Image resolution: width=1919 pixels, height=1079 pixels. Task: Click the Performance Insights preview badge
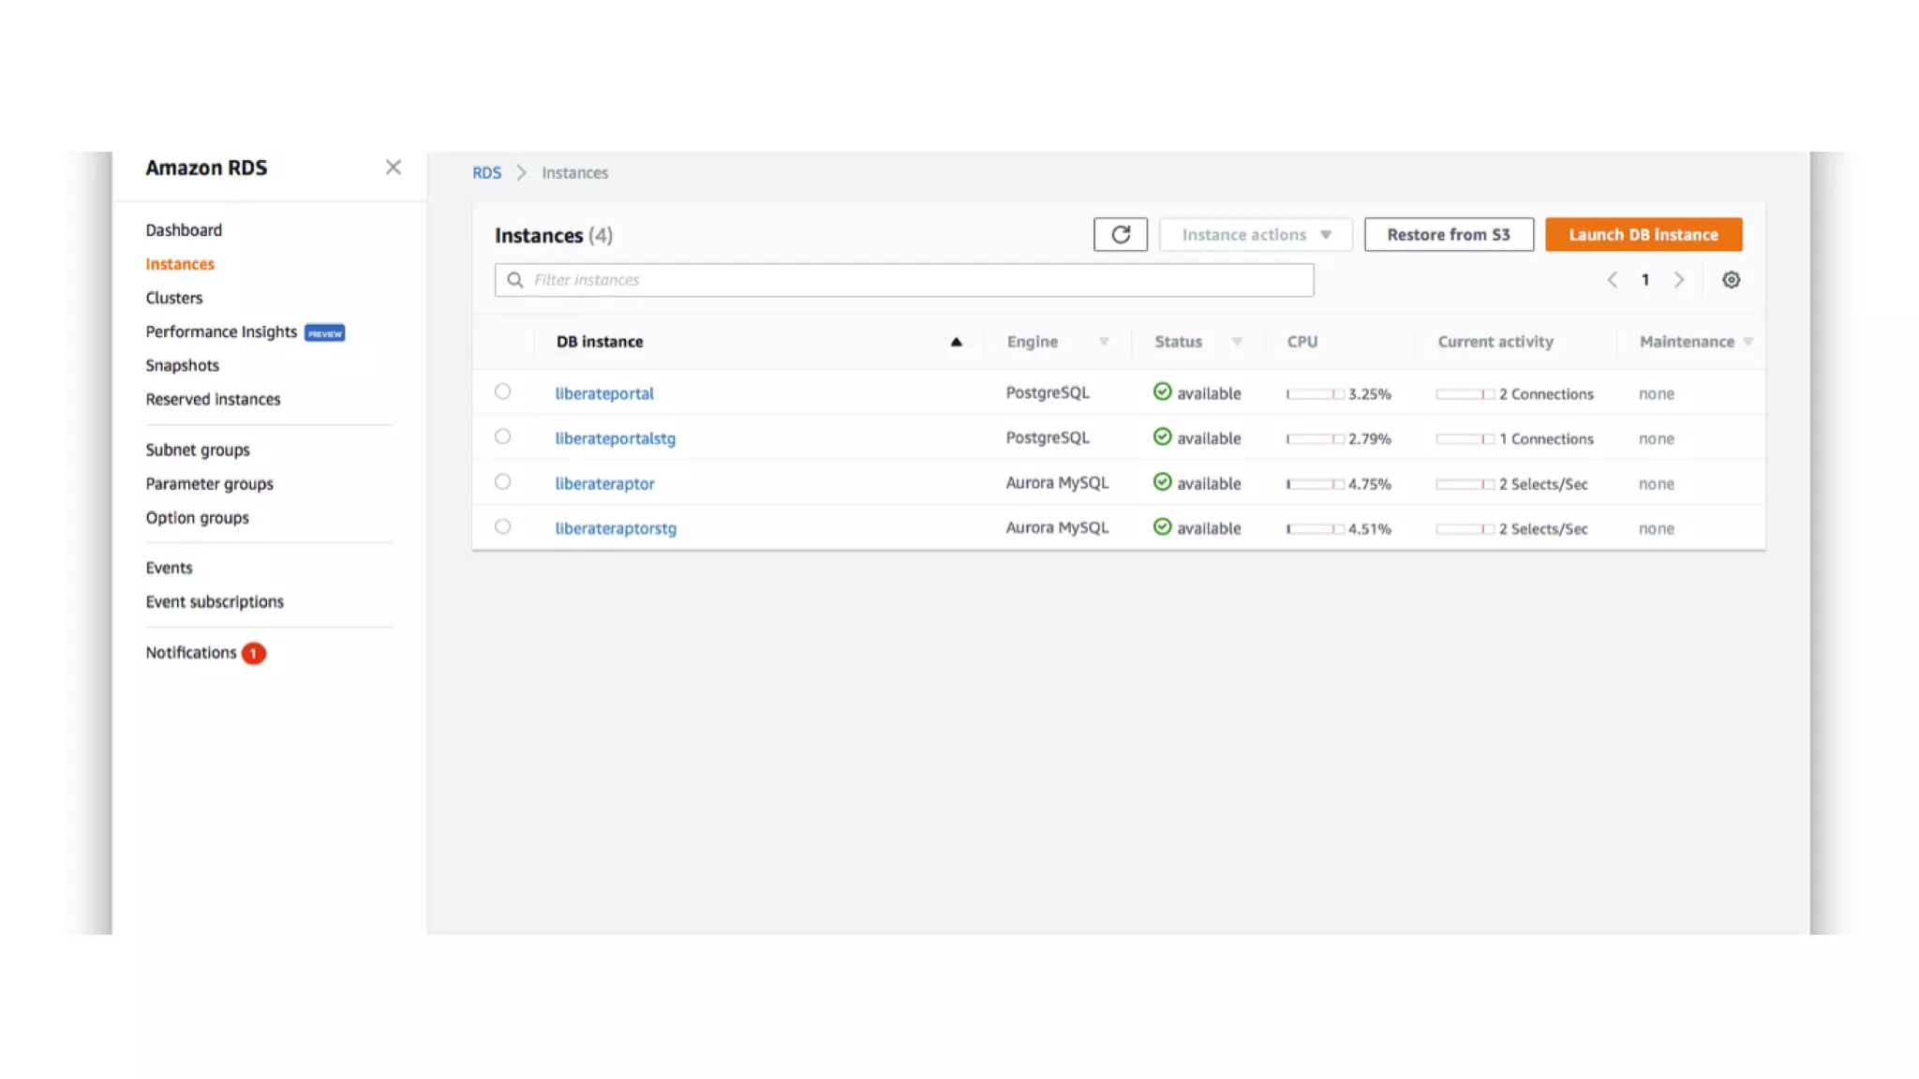pos(325,333)
